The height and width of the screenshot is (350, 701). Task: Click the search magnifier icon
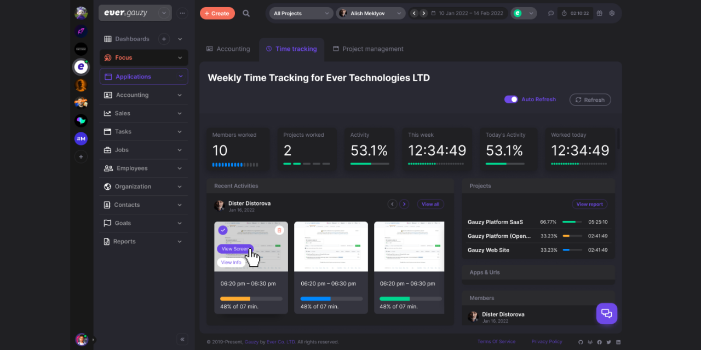coord(246,13)
